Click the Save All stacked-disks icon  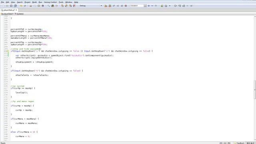point(15,6)
